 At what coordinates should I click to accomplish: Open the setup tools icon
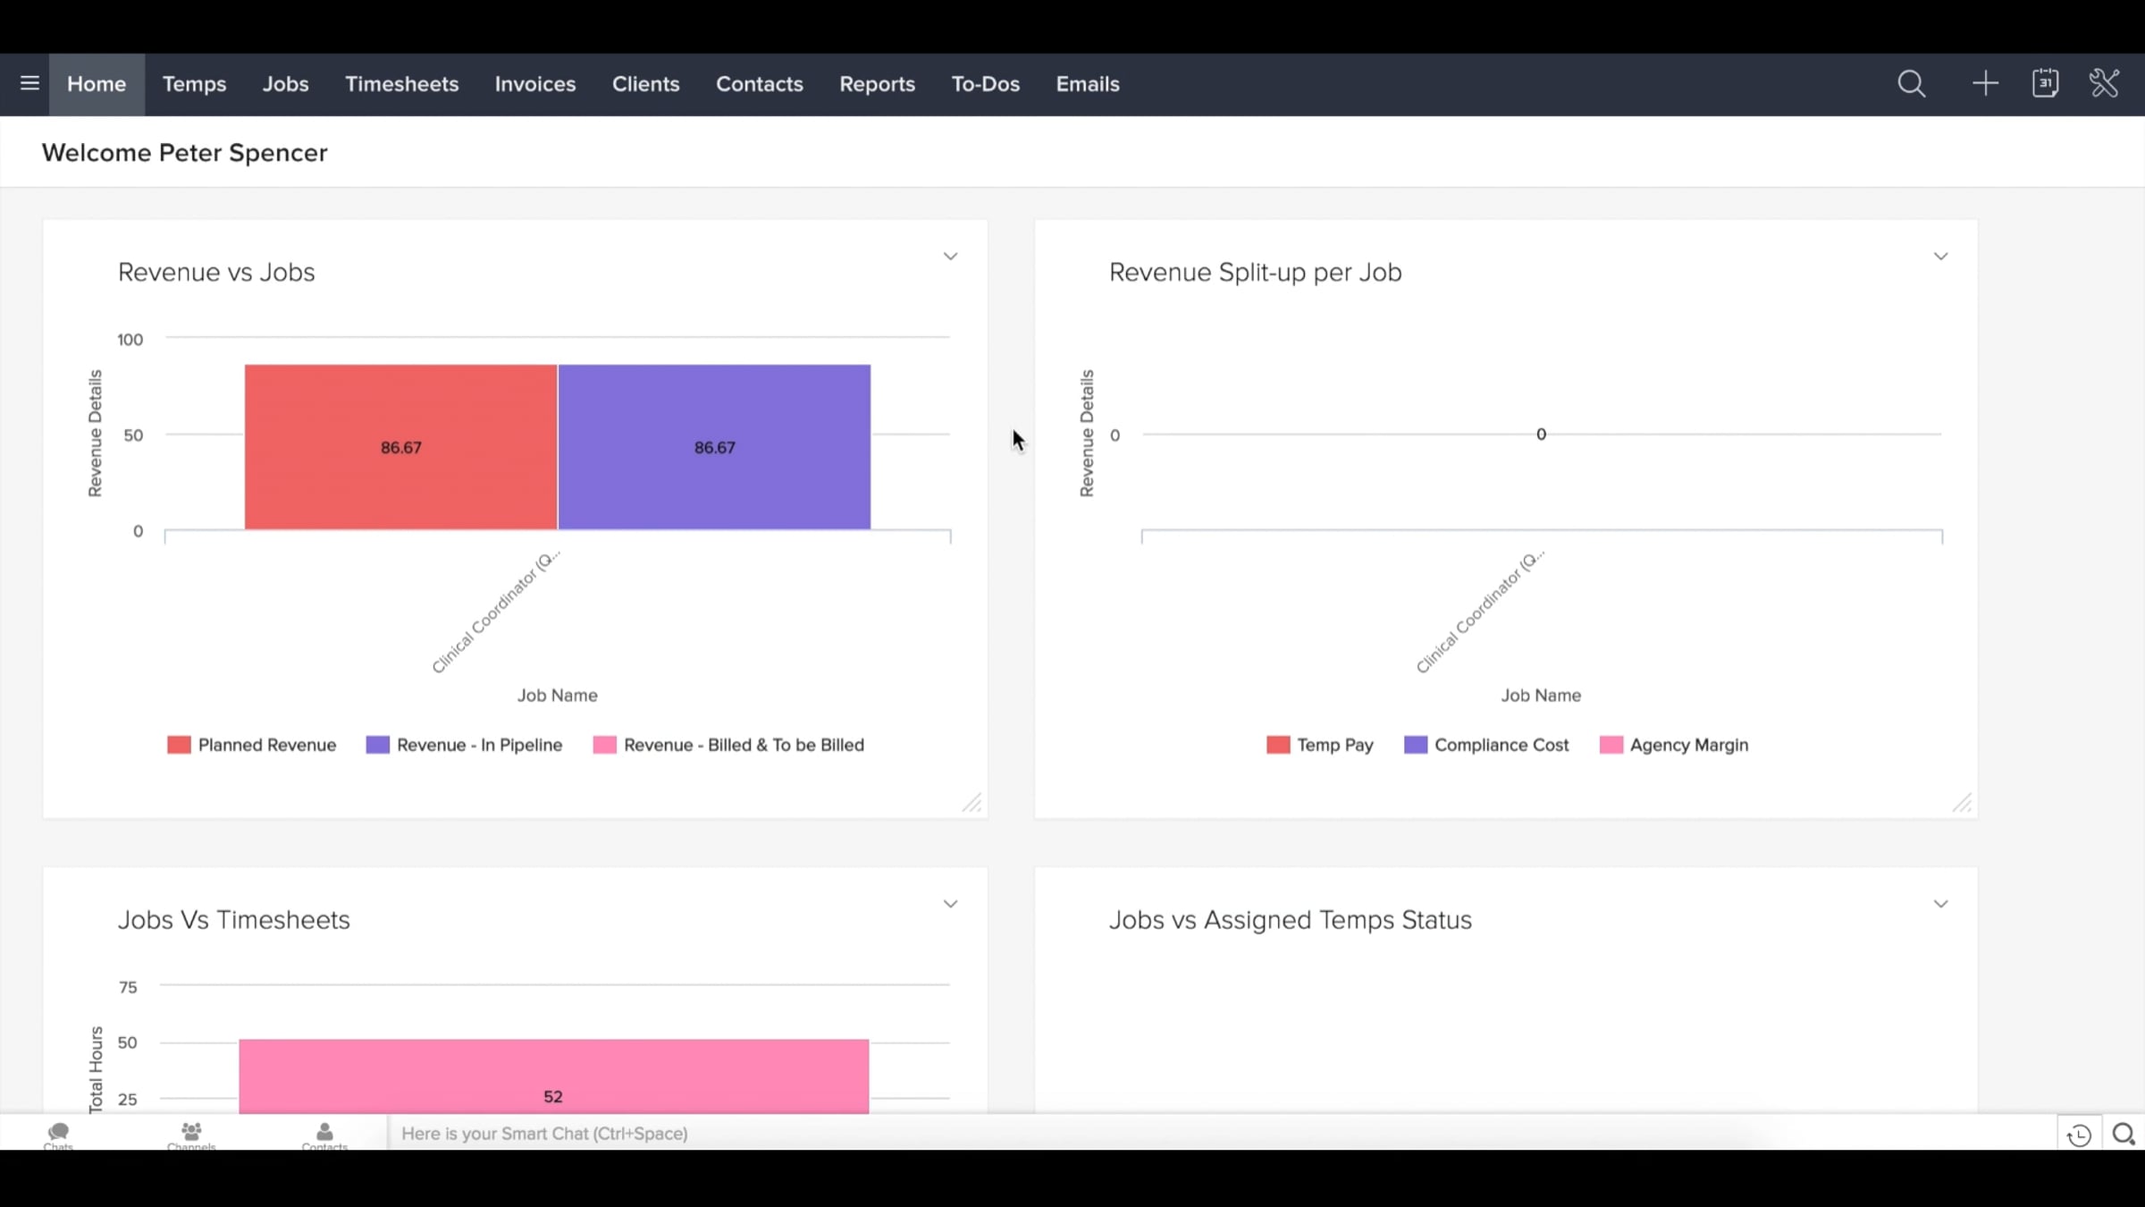click(x=2104, y=84)
